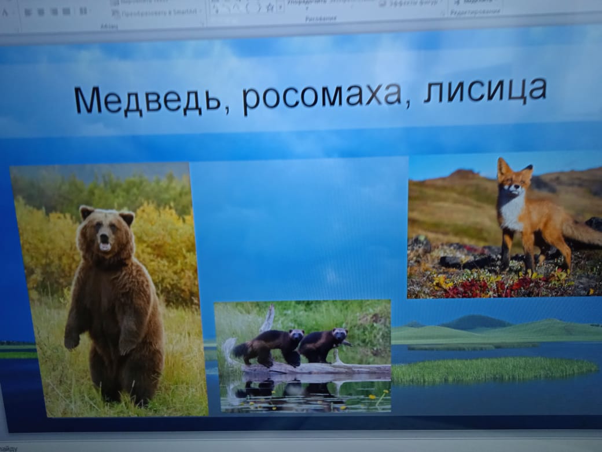Click the center text alignment icon
This screenshot has height=452, width=602.
click(x=41, y=11)
